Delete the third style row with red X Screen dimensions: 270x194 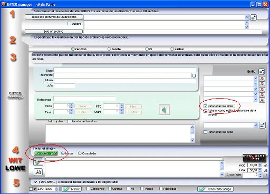pyautogui.click(x=262, y=89)
